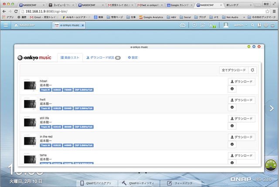Image resolution: width=279 pixels, height=187 pixels.
Task: Click the info icon for track hibari
Action: (x=231, y=89)
